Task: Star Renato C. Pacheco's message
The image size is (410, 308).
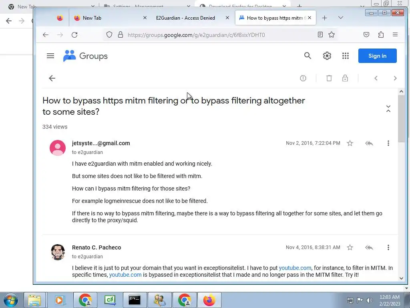Action: [x=350, y=247]
